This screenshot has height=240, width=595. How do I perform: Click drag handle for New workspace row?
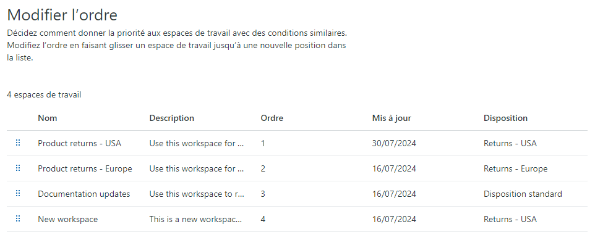pos(18,219)
